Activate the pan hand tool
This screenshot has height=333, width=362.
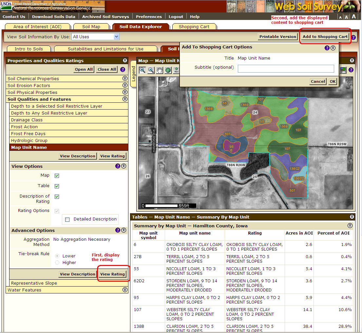click(160, 70)
